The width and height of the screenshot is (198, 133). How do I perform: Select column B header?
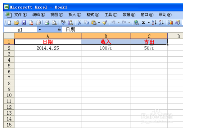[x=106, y=36]
